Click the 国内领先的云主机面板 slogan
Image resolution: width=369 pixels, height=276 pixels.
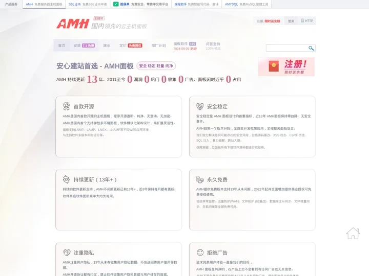tap(119, 26)
